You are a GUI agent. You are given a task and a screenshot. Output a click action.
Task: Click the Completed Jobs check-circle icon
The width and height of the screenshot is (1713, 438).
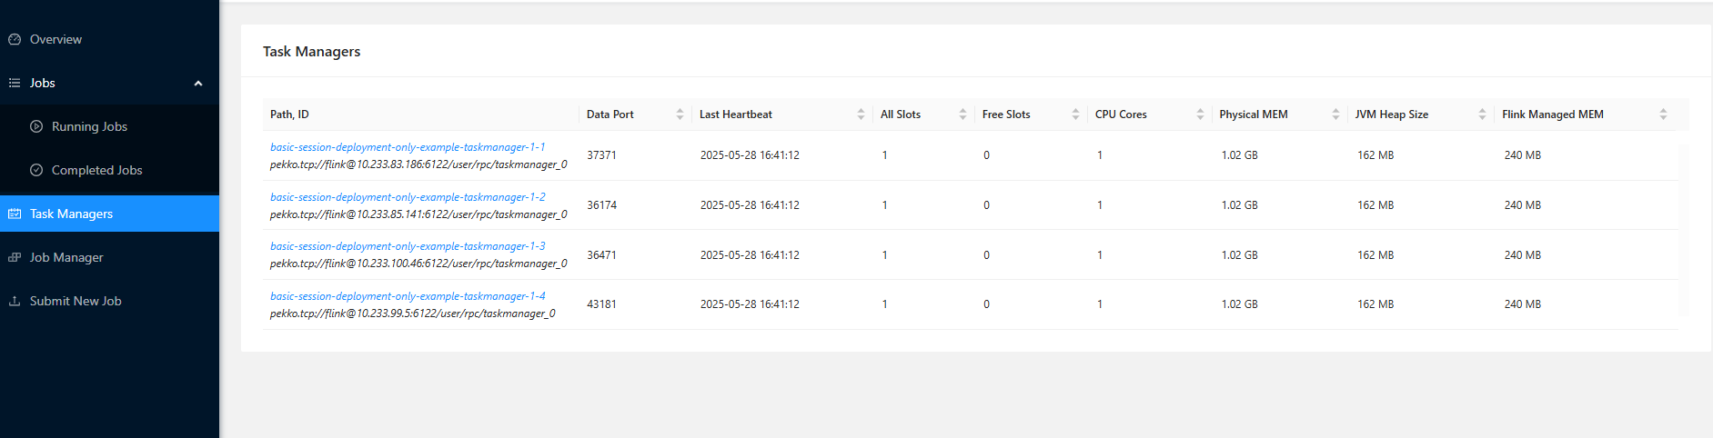click(x=36, y=170)
